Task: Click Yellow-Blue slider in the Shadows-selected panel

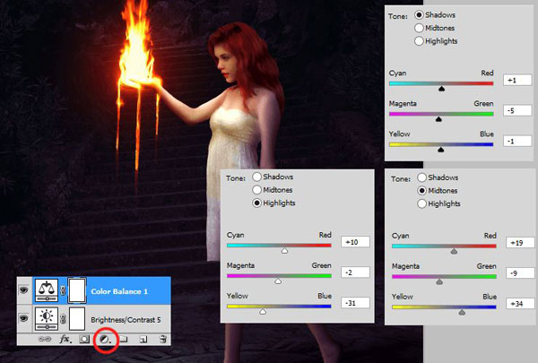Action: pyautogui.click(x=441, y=144)
